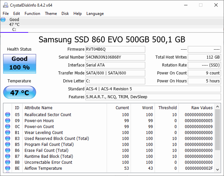Viewport: 224px width, 176px height.
Task: Open the Disk menu
Action: (65, 14)
